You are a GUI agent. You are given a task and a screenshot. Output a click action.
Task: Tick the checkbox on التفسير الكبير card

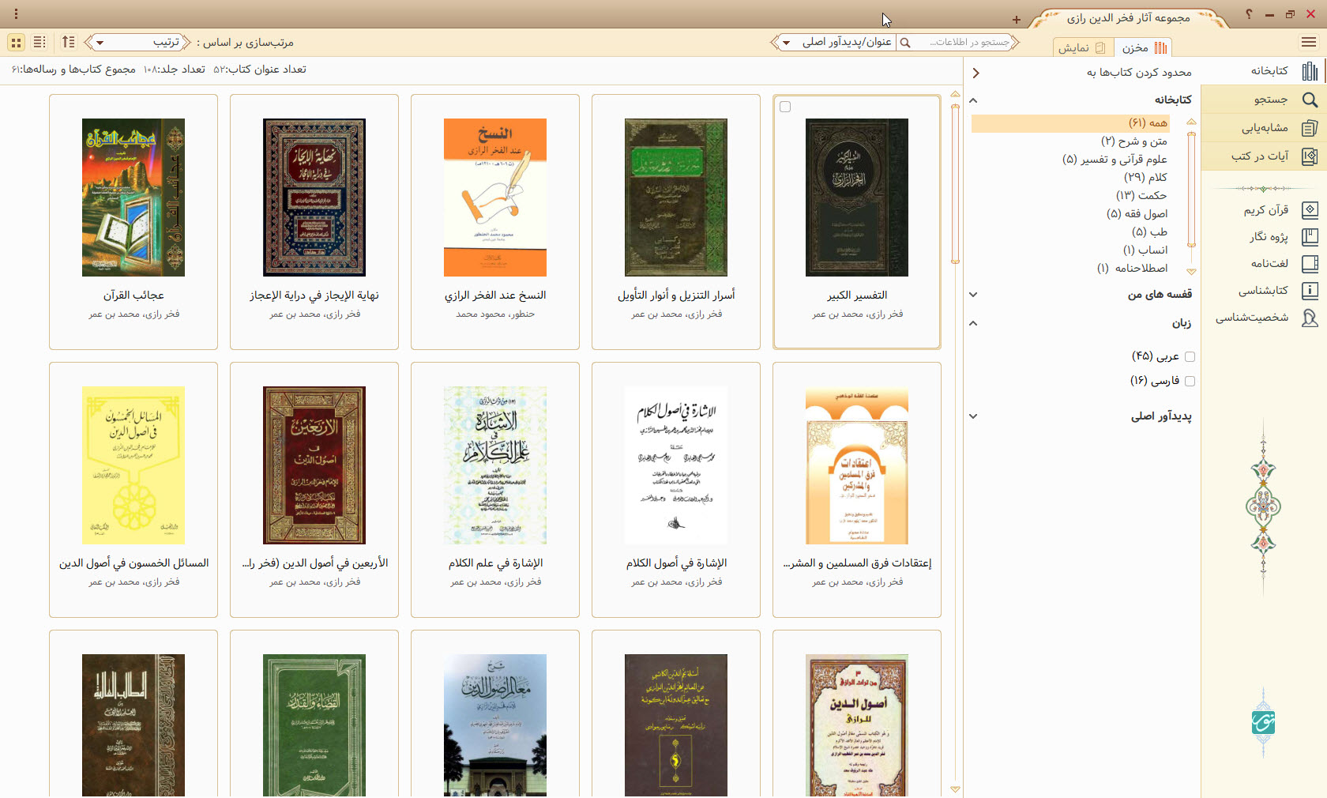[x=785, y=107]
